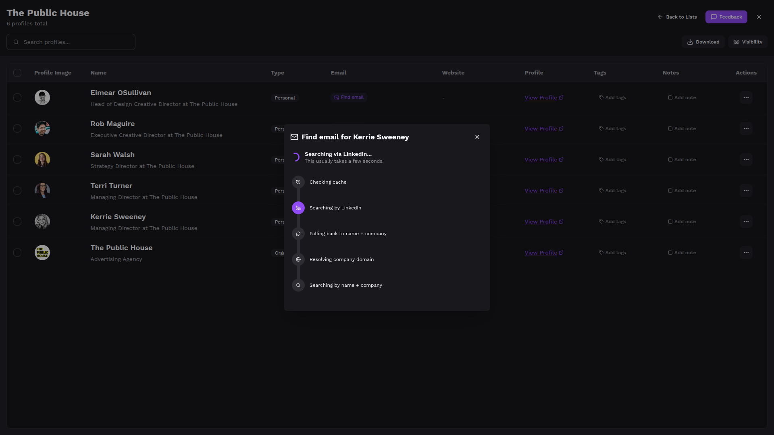774x435 pixels.
Task: Click the Type column header
Action: tap(277, 73)
